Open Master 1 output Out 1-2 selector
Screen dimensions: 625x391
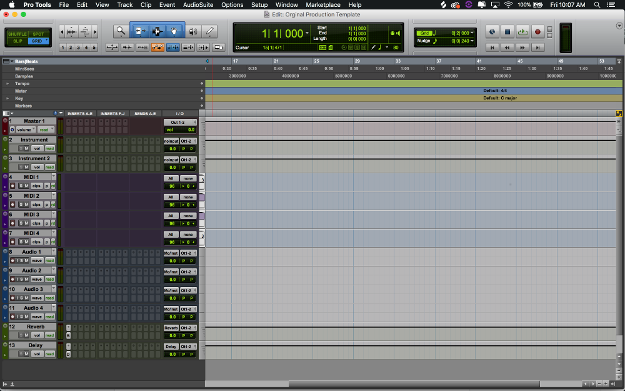coord(180,123)
